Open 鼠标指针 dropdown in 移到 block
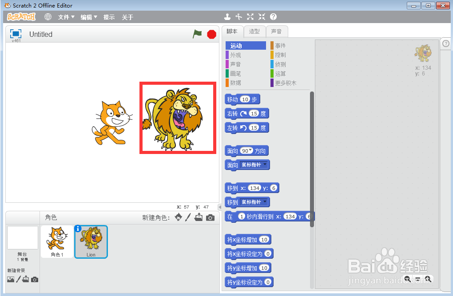This screenshot has width=453, height=296. (x=254, y=202)
